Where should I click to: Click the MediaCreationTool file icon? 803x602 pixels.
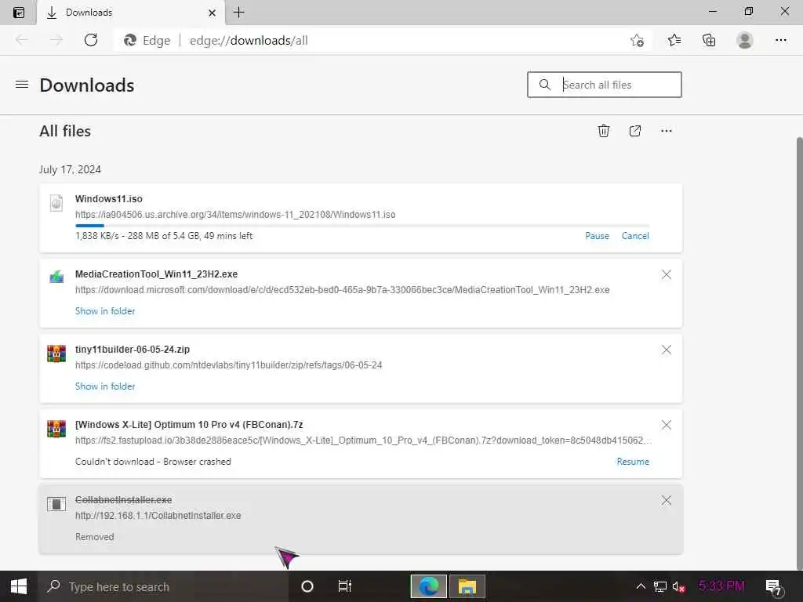click(56, 277)
